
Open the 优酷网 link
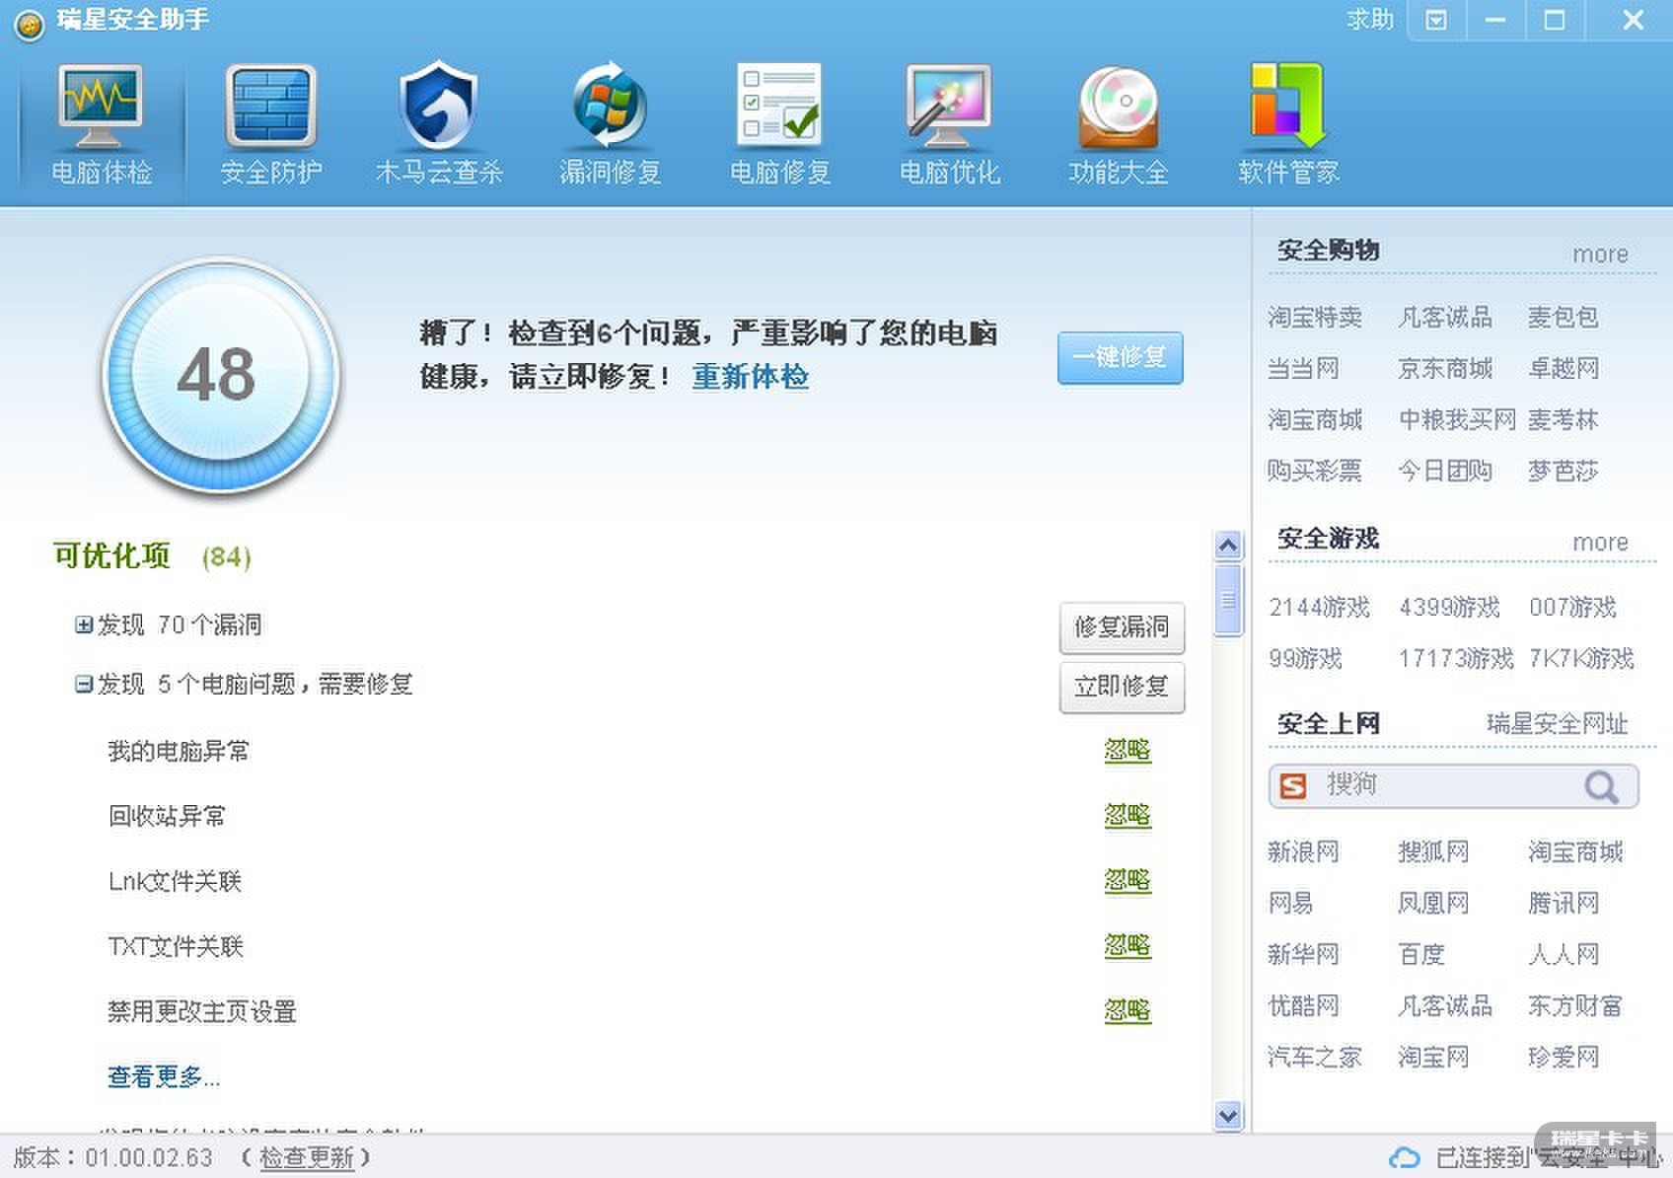(x=1303, y=1006)
